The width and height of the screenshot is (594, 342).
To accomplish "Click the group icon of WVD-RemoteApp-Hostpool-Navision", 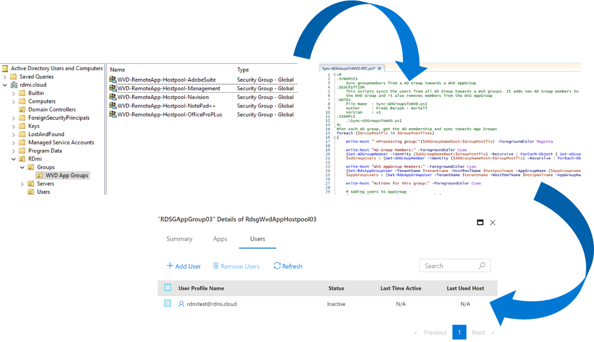I will pyautogui.click(x=113, y=97).
